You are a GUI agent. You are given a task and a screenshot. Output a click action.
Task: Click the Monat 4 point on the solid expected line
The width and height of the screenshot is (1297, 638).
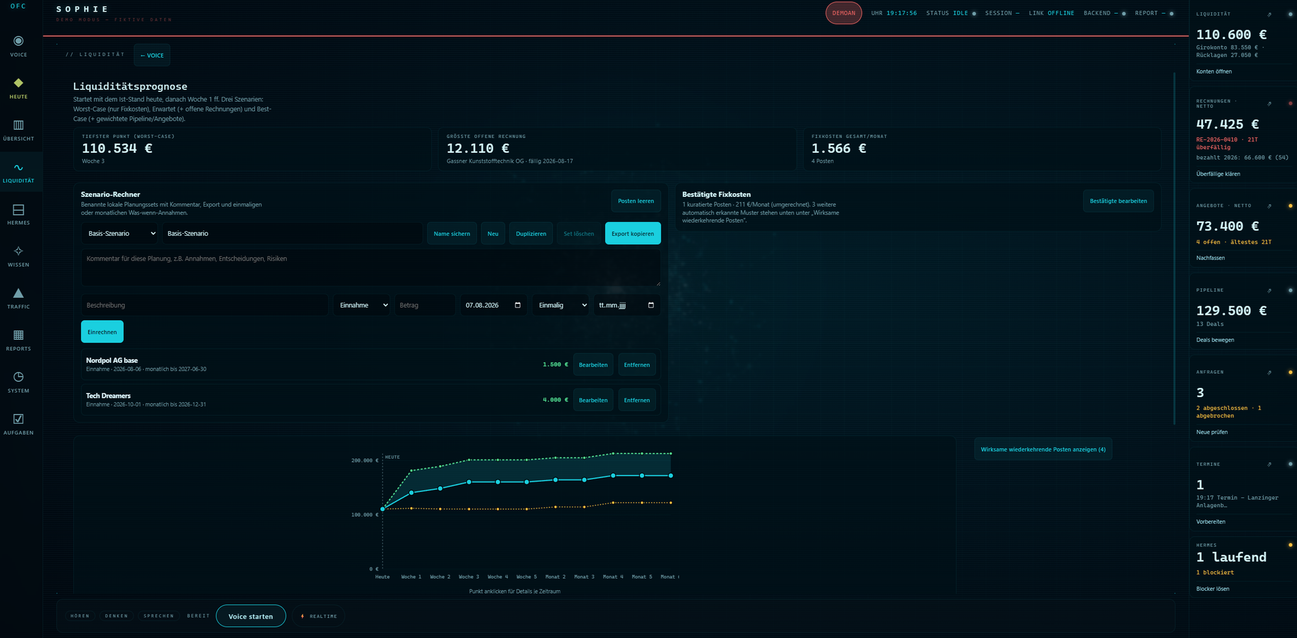point(613,476)
